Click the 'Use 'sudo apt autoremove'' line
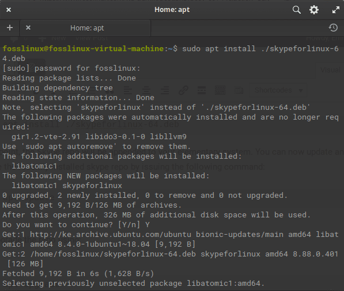The width and height of the screenshot is (344, 291). click(x=97, y=147)
